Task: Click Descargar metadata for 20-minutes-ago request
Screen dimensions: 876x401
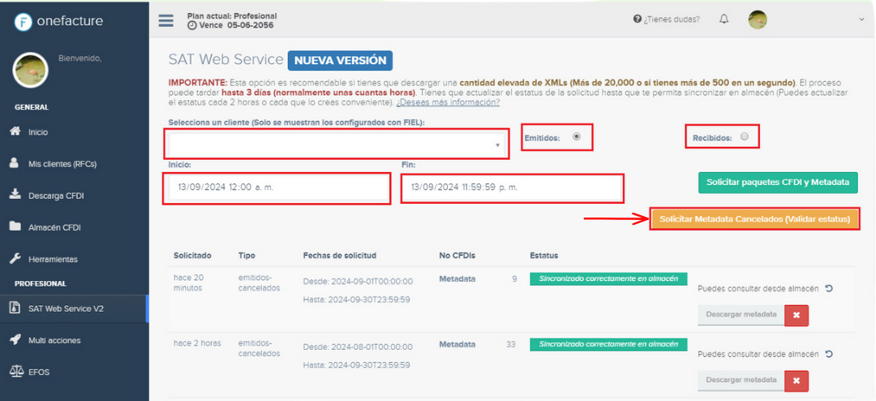Action: (741, 314)
